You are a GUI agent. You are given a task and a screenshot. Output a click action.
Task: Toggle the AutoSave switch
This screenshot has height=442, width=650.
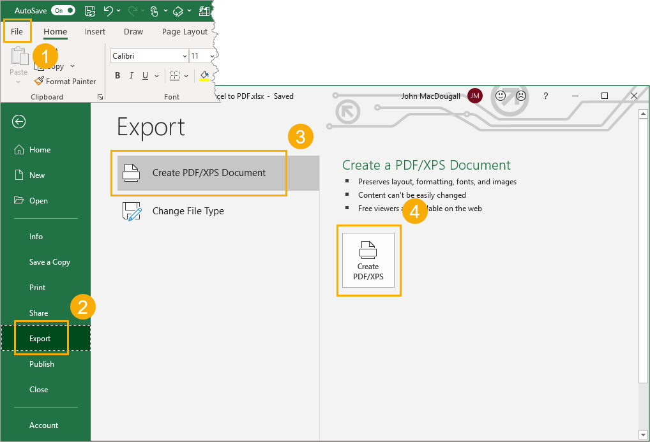[x=63, y=10]
